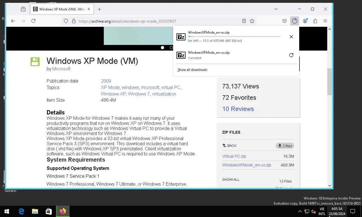Open the Windows 7 topic link
362x217 pixels.
pyautogui.click(x=139, y=94)
